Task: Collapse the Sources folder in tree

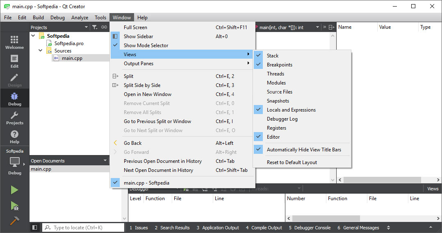Action: [x=41, y=51]
